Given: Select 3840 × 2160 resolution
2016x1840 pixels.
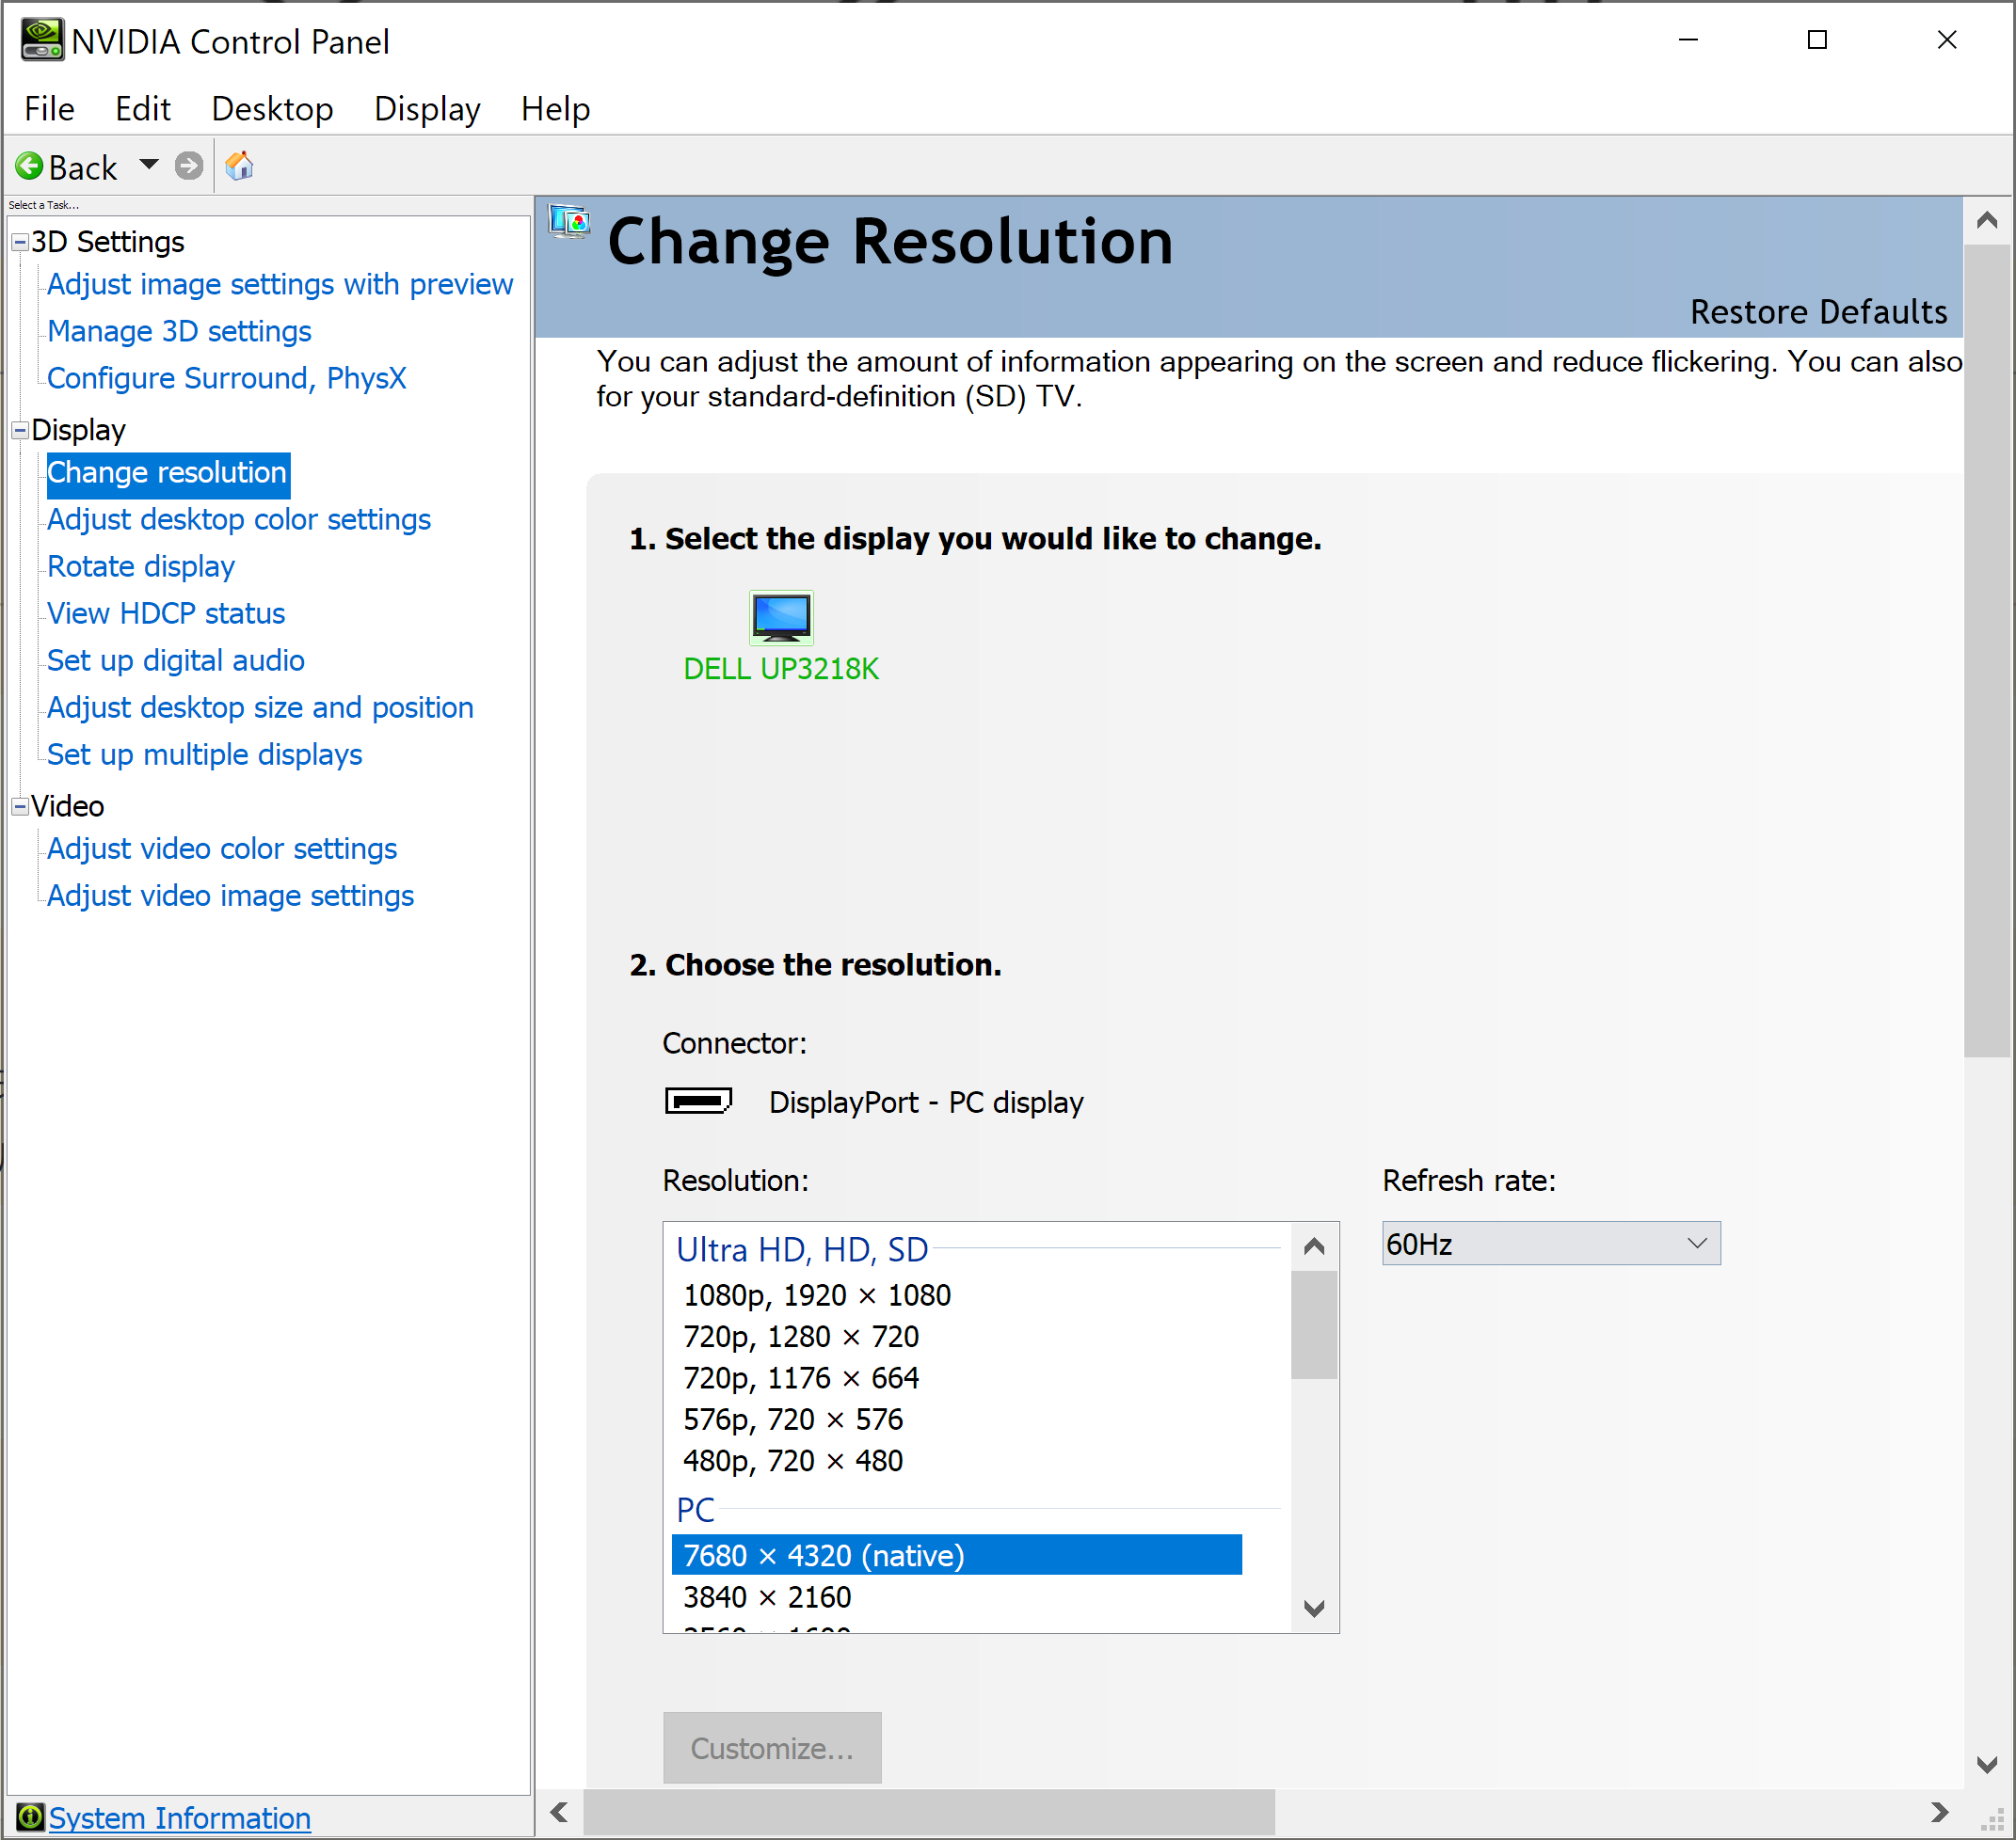Looking at the screenshot, I should pos(767,1597).
